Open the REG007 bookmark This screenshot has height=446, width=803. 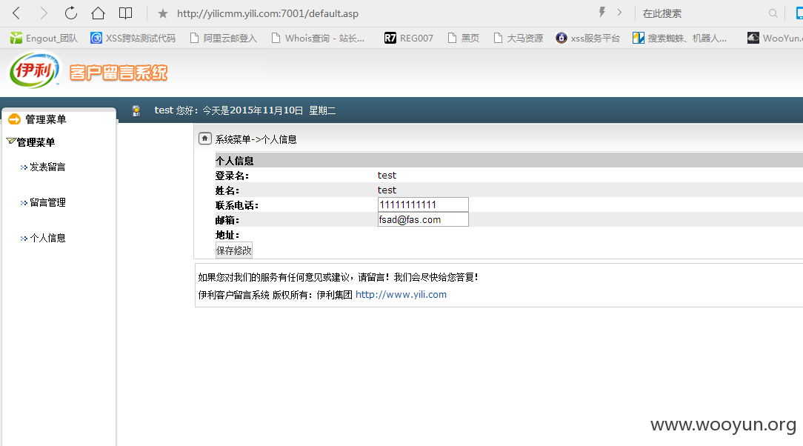click(x=409, y=38)
